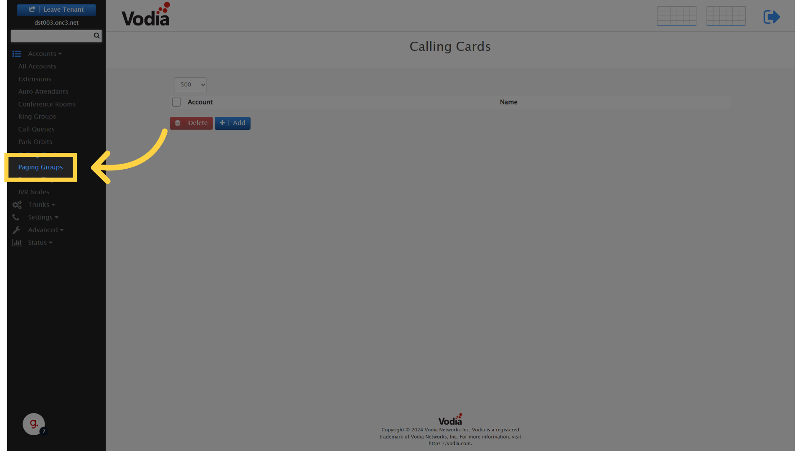Select 500 from the dropdown
This screenshot has height=451, width=802.
click(190, 84)
